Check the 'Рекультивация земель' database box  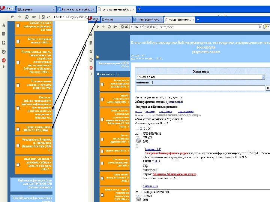click(x=18, y=62)
